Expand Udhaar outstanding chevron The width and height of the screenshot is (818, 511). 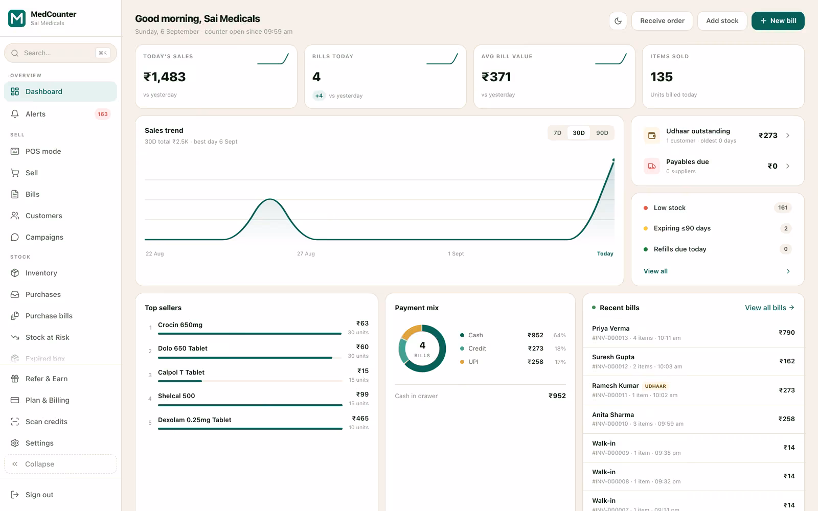[x=788, y=135]
